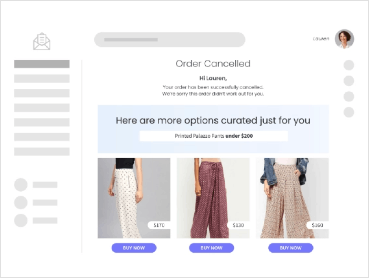The width and height of the screenshot is (369, 278).
Task: Click the search bar at the top
Action: [x=170, y=39]
